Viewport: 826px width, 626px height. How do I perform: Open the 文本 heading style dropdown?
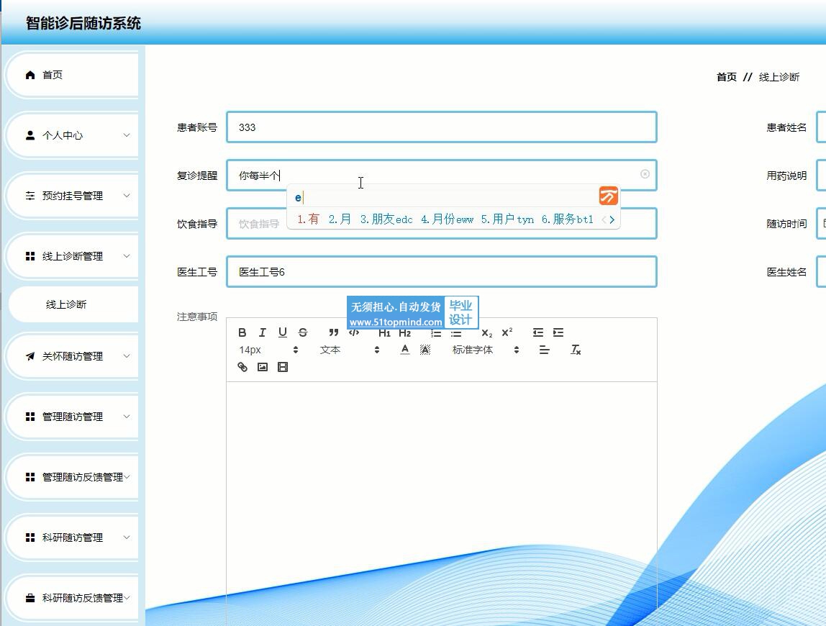[x=349, y=350]
